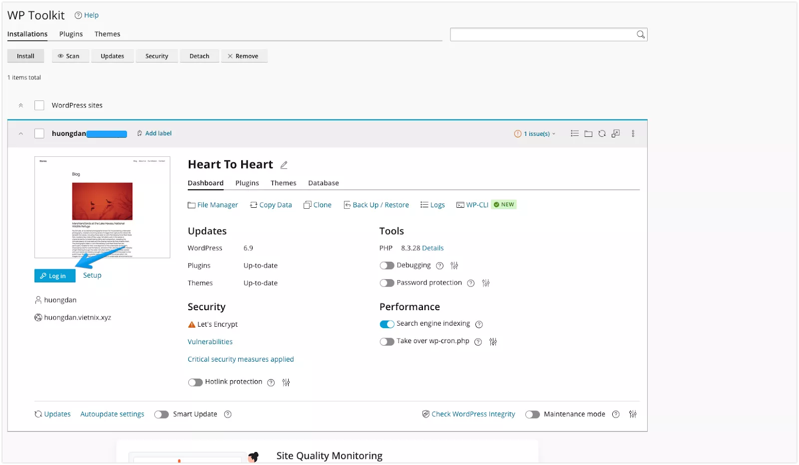799x465 pixels.
Task: Enable the Debugging toggle
Action: point(387,266)
